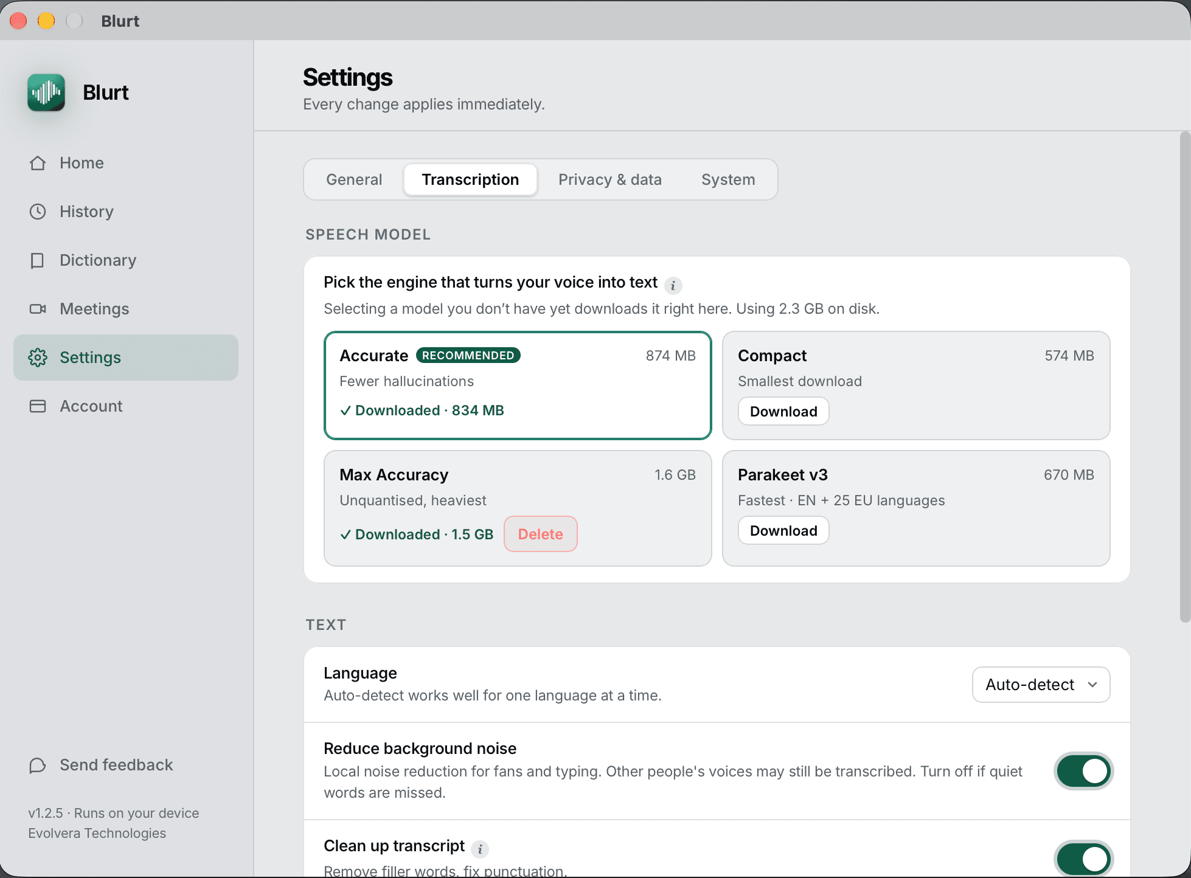Toggle the Clean up transcript switch
This screenshot has width=1191, height=878.
pos(1083,859)
